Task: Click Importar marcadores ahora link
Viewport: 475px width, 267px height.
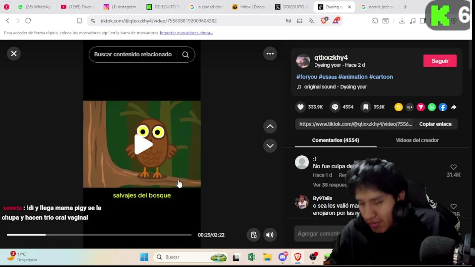Action: (186, 33)
